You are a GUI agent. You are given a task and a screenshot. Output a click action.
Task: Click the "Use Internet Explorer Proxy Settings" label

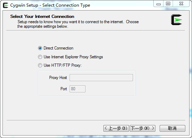pos(73,57)
